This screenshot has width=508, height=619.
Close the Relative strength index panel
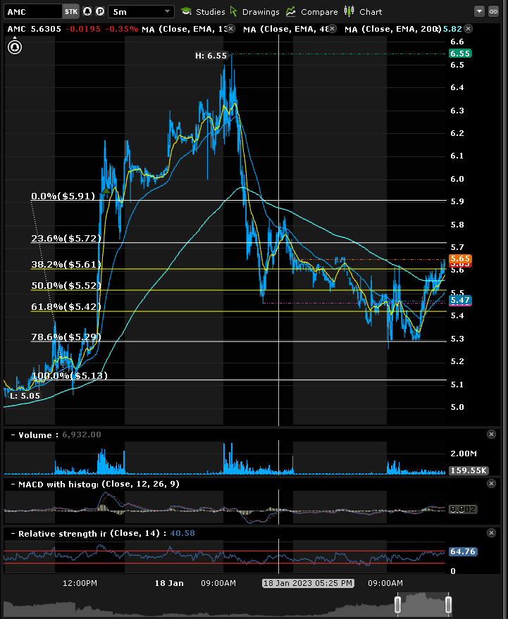[x=491, y=533]
